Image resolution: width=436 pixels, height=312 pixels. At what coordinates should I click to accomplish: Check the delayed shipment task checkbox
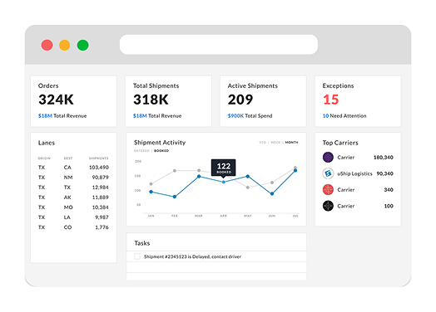point(137,256)
